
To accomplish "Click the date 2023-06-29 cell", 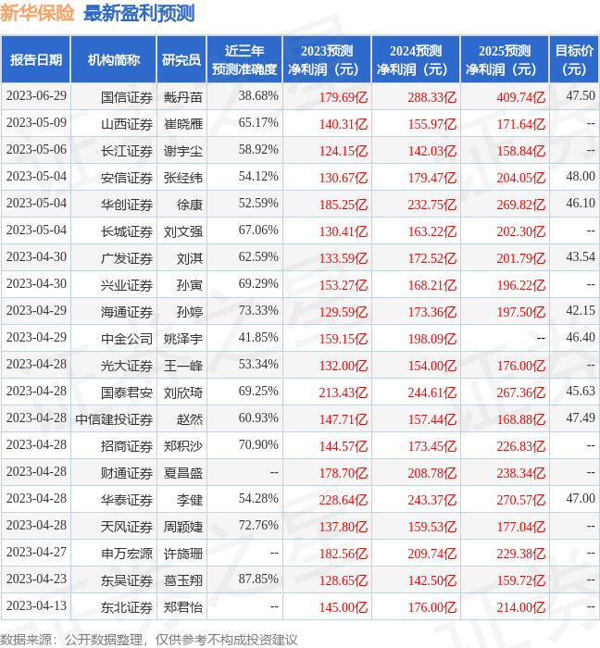I will [36, 96].
